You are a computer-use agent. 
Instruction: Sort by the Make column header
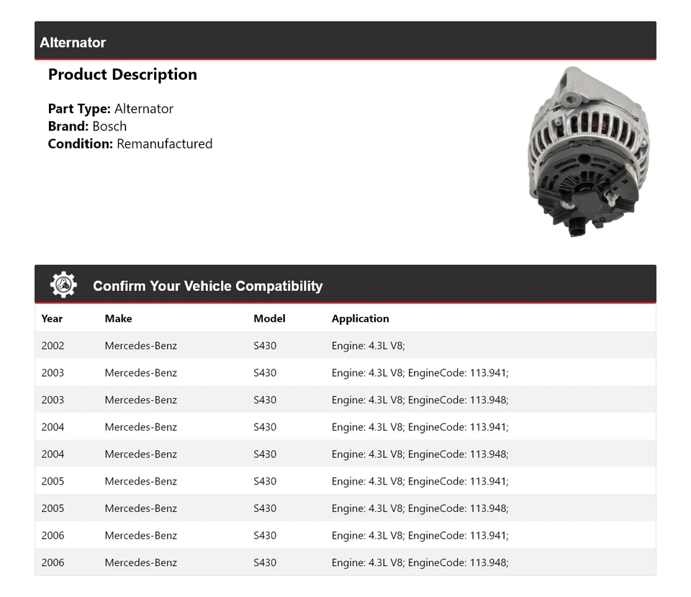(118, 318)
